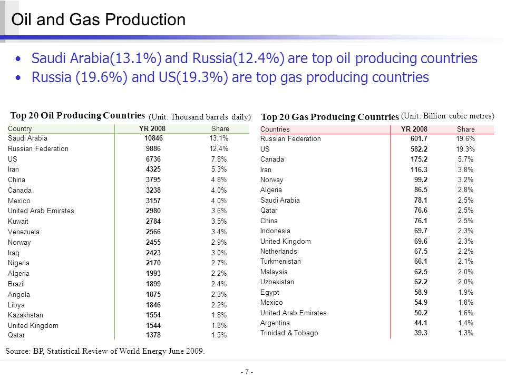
Task: Click 'Libya' row name
Action: coord(16,305)
